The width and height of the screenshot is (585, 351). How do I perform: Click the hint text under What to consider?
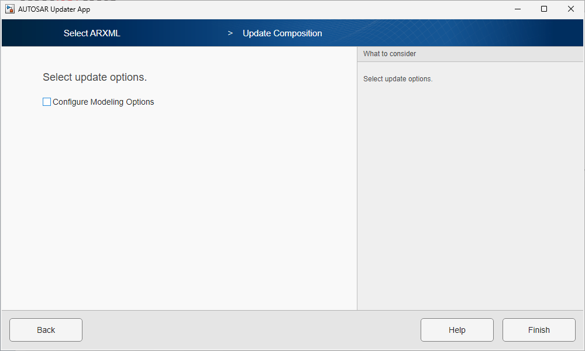click(x=398, y=79)
